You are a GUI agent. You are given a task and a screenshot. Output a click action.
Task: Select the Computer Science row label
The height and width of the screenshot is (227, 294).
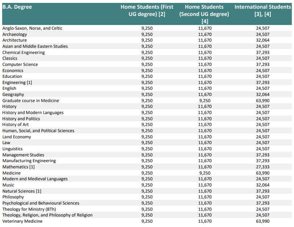[20, 64]
